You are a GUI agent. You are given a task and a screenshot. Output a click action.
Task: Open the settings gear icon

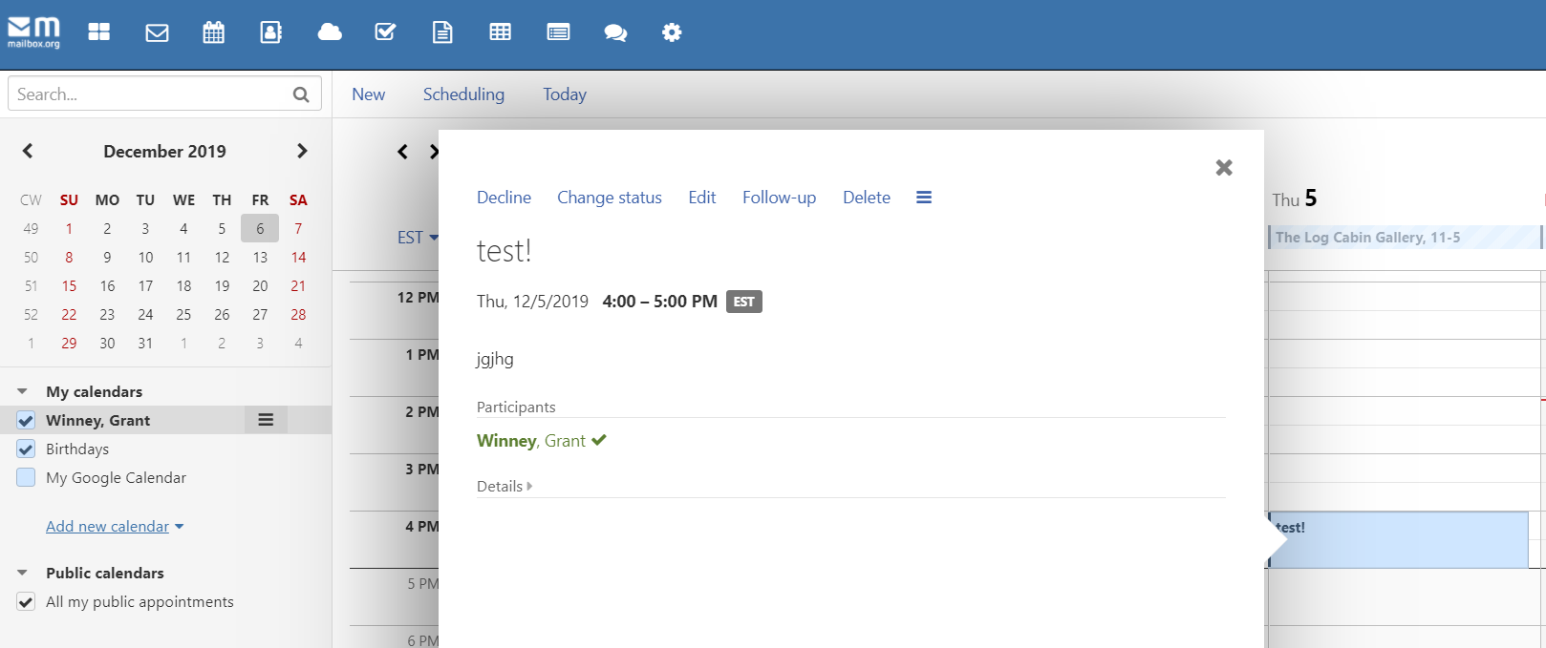click(672, 32)
